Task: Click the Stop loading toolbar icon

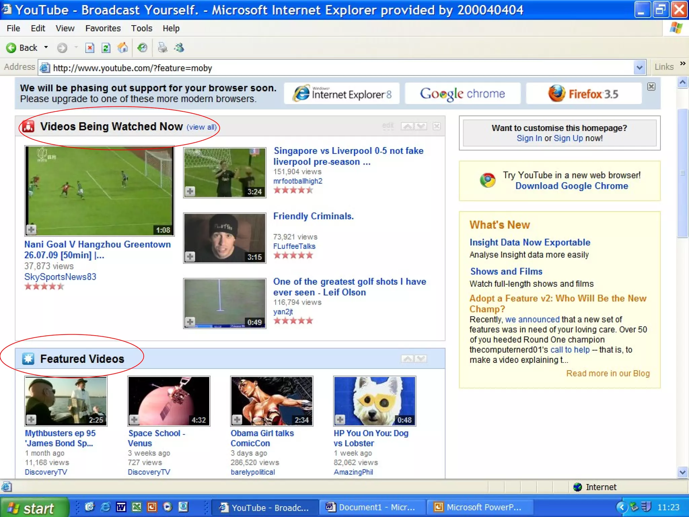Action: (89, 48)
